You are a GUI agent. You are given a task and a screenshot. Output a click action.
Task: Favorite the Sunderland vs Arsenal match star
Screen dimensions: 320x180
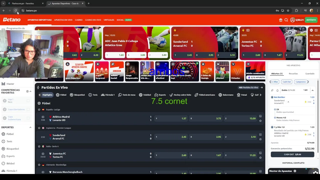point(260,139)
